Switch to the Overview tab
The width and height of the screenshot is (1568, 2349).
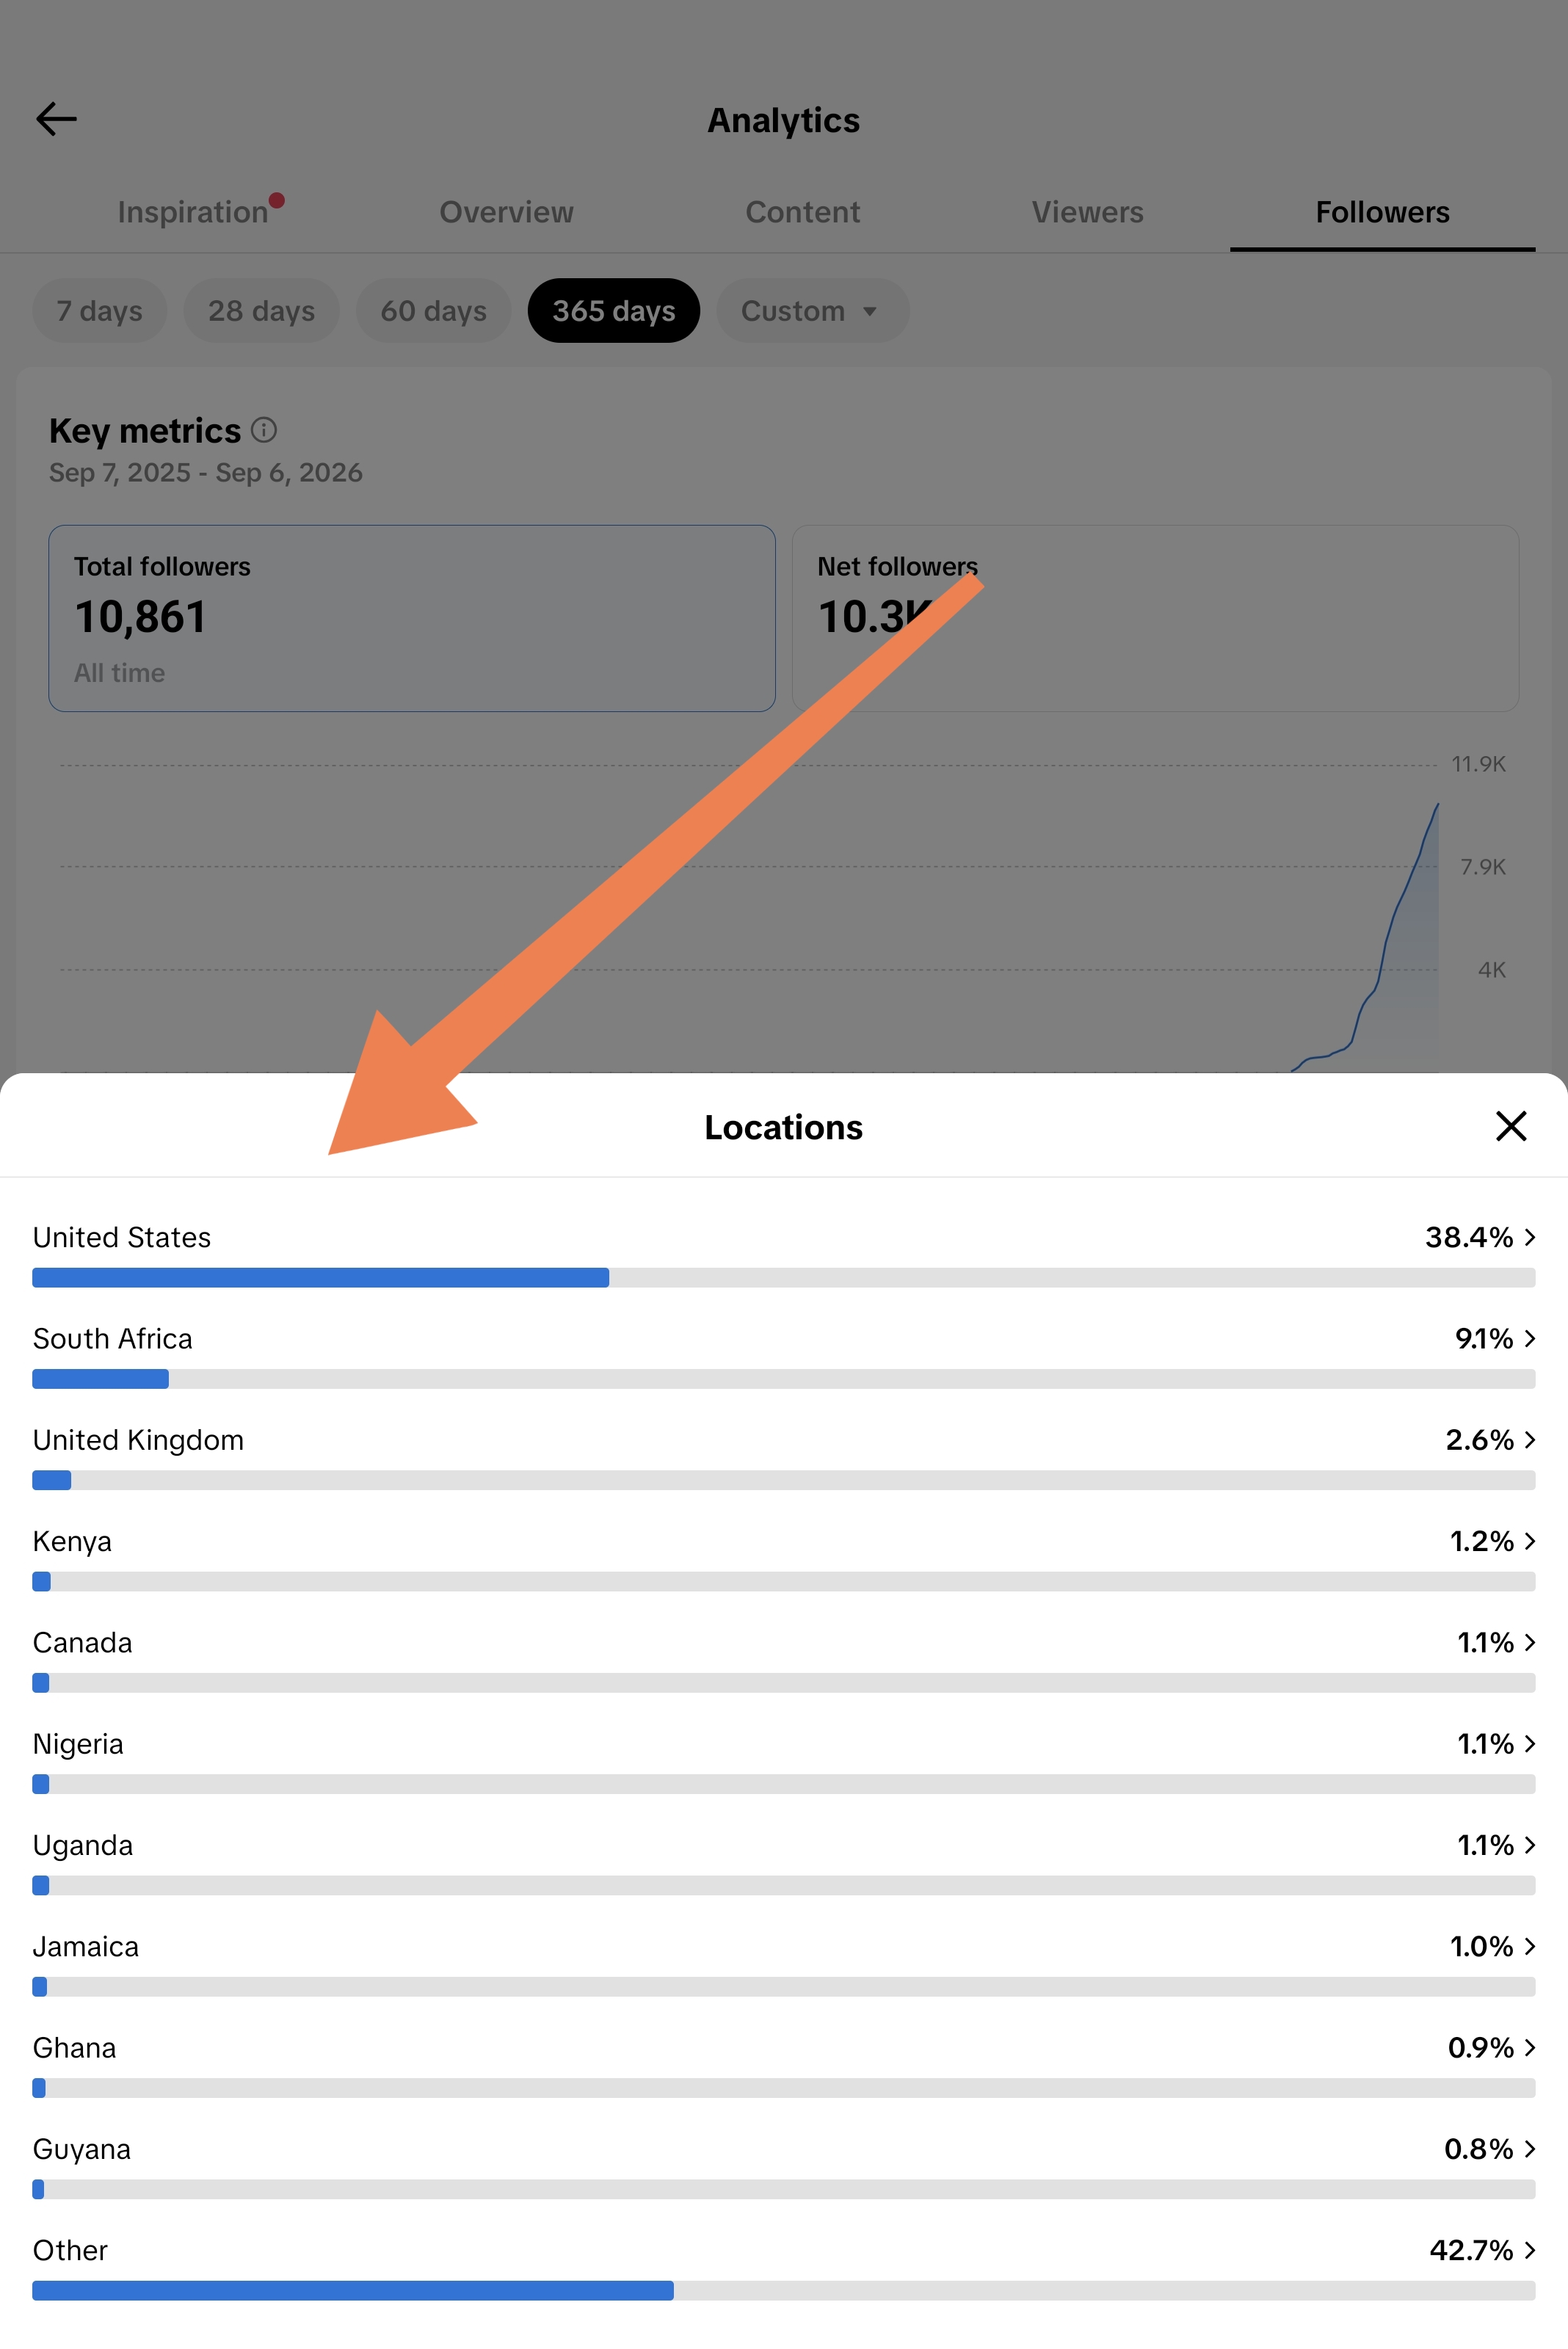click(506, 212)
